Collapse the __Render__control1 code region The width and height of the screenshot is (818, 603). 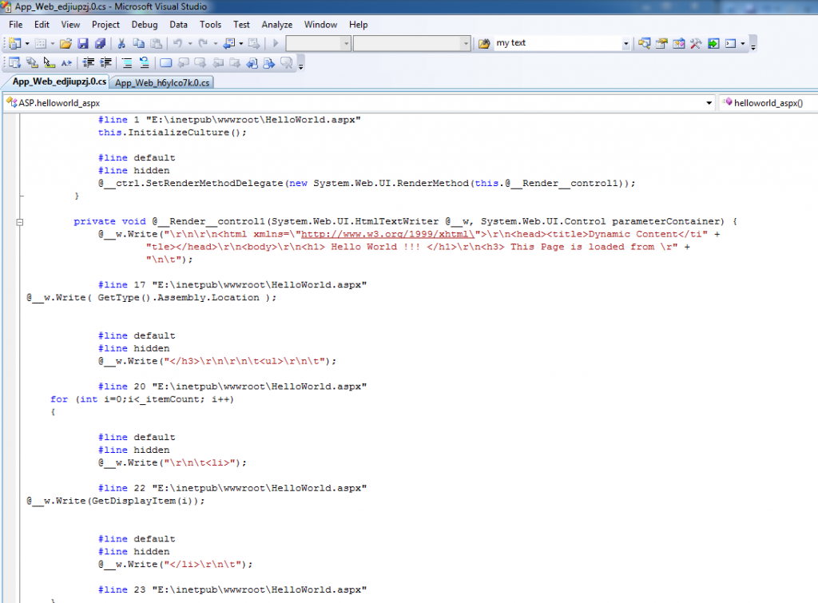18,221
